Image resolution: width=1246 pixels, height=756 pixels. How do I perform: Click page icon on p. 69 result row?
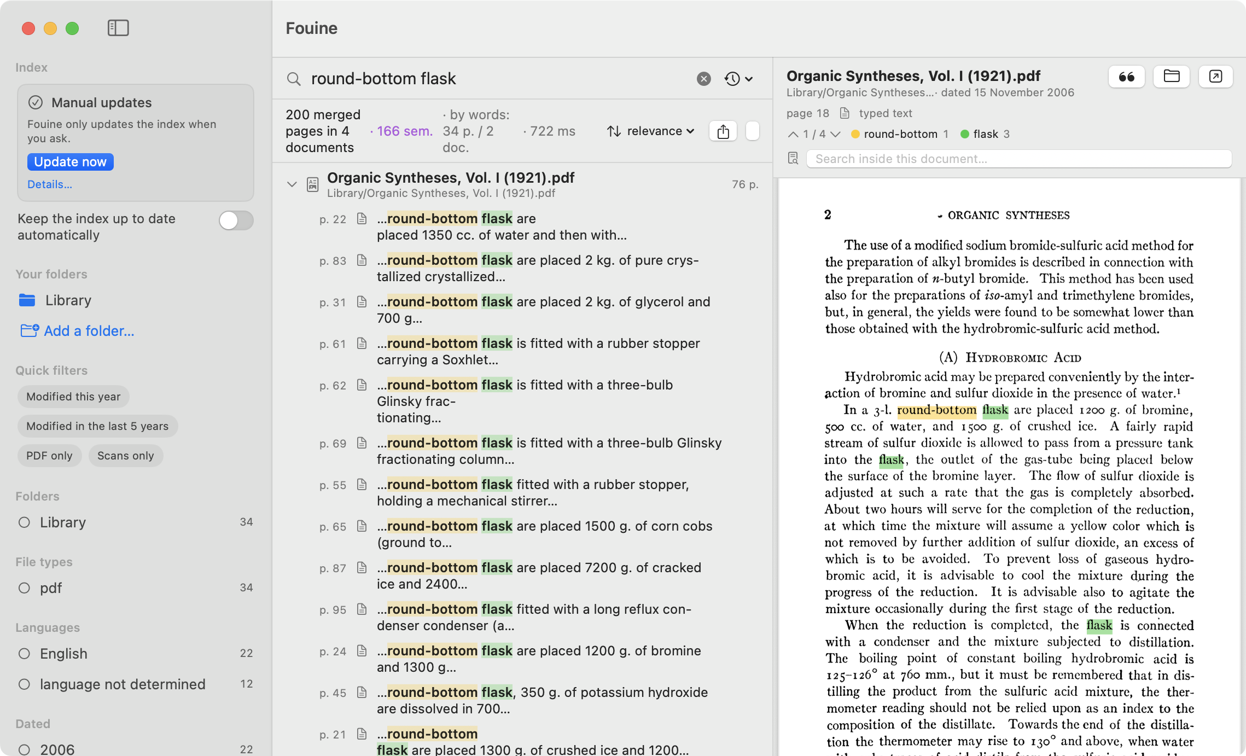(362, 443)
